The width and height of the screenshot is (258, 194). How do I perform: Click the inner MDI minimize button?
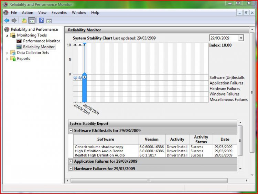(x=239, y=13)
